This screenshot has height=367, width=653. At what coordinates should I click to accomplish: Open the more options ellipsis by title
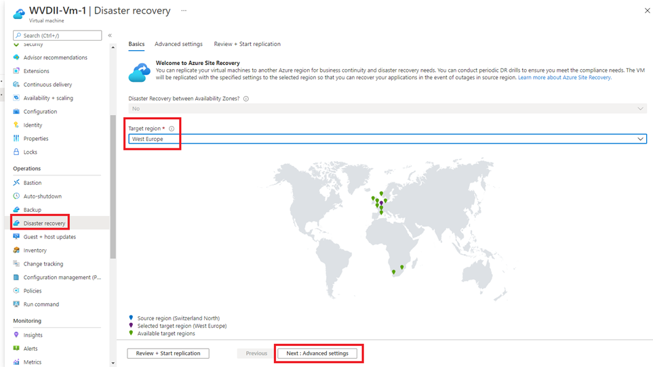coord(184,11)
